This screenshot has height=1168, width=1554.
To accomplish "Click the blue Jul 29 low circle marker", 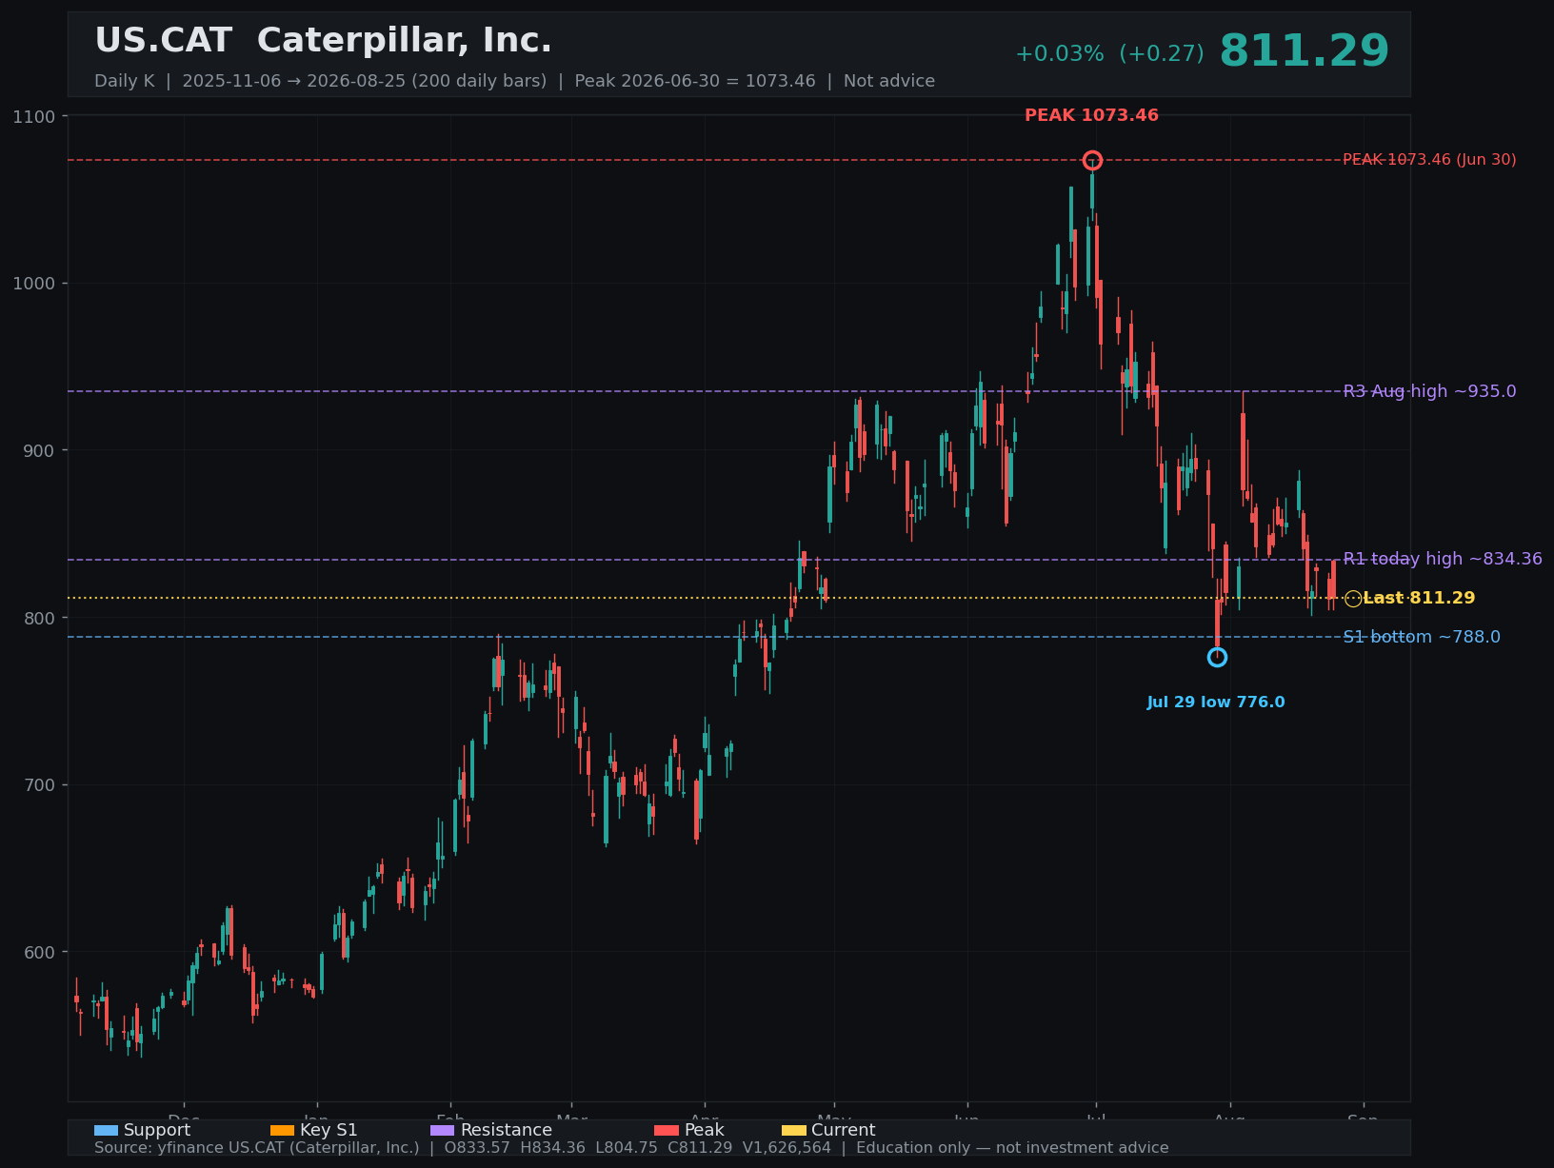I will tap(1217, 657).
